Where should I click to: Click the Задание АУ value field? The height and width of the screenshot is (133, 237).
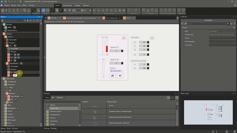click(116, 51)
